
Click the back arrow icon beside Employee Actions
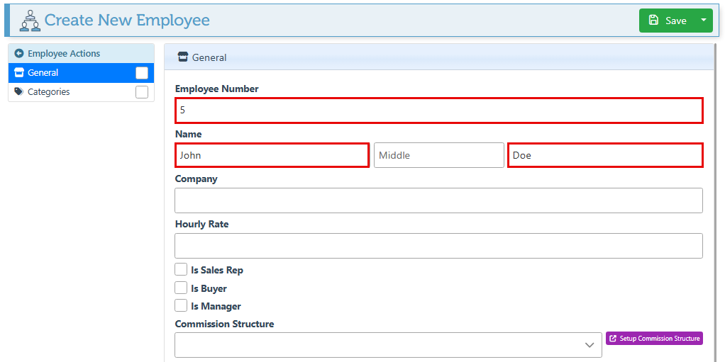coord(19,54)
